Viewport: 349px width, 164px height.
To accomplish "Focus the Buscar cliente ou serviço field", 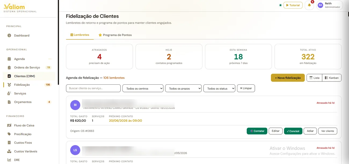I will pyautogui.click(x=93, y=88).
